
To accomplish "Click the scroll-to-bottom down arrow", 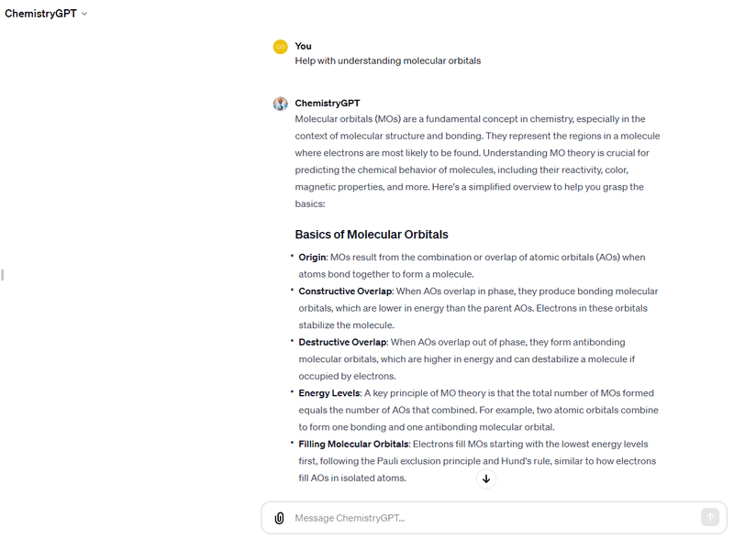I will (486, 478).
